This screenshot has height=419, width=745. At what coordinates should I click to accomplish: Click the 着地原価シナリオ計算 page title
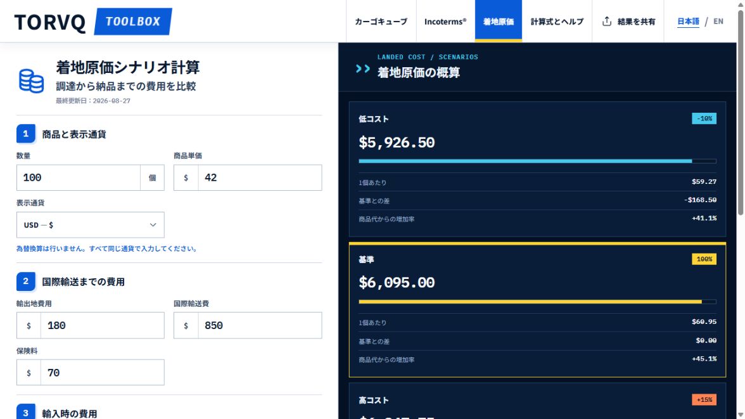[128, 68]
